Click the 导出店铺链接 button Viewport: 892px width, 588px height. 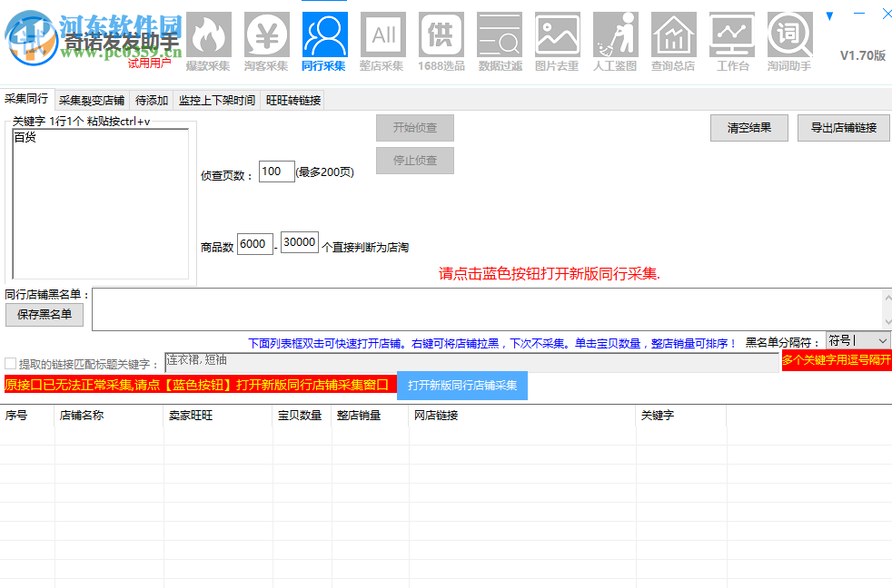(842, 128)
